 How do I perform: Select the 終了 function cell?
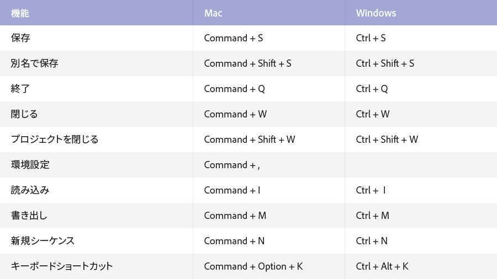[20, 89]
